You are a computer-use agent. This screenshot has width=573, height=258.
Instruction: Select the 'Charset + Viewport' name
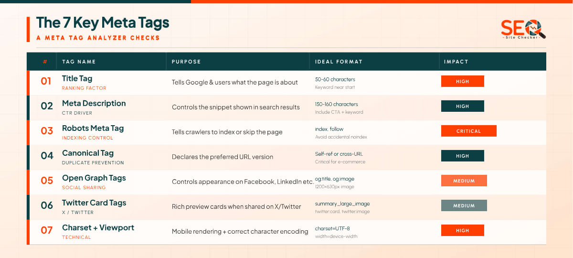tap(98, 227)
